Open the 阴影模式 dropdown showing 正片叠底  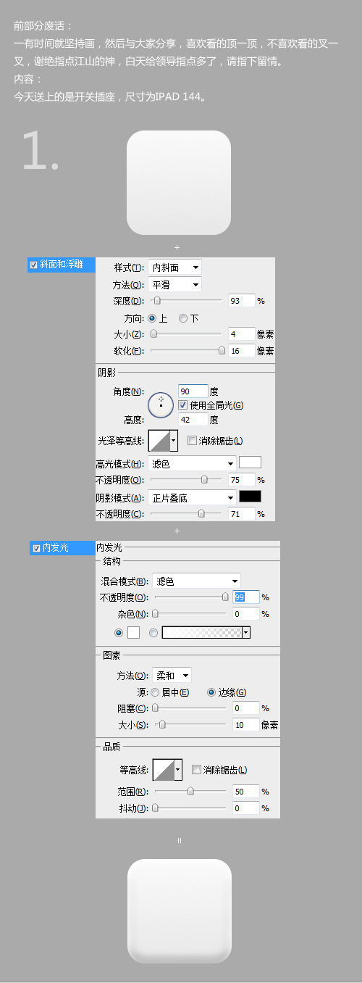(x=192, y=497)
